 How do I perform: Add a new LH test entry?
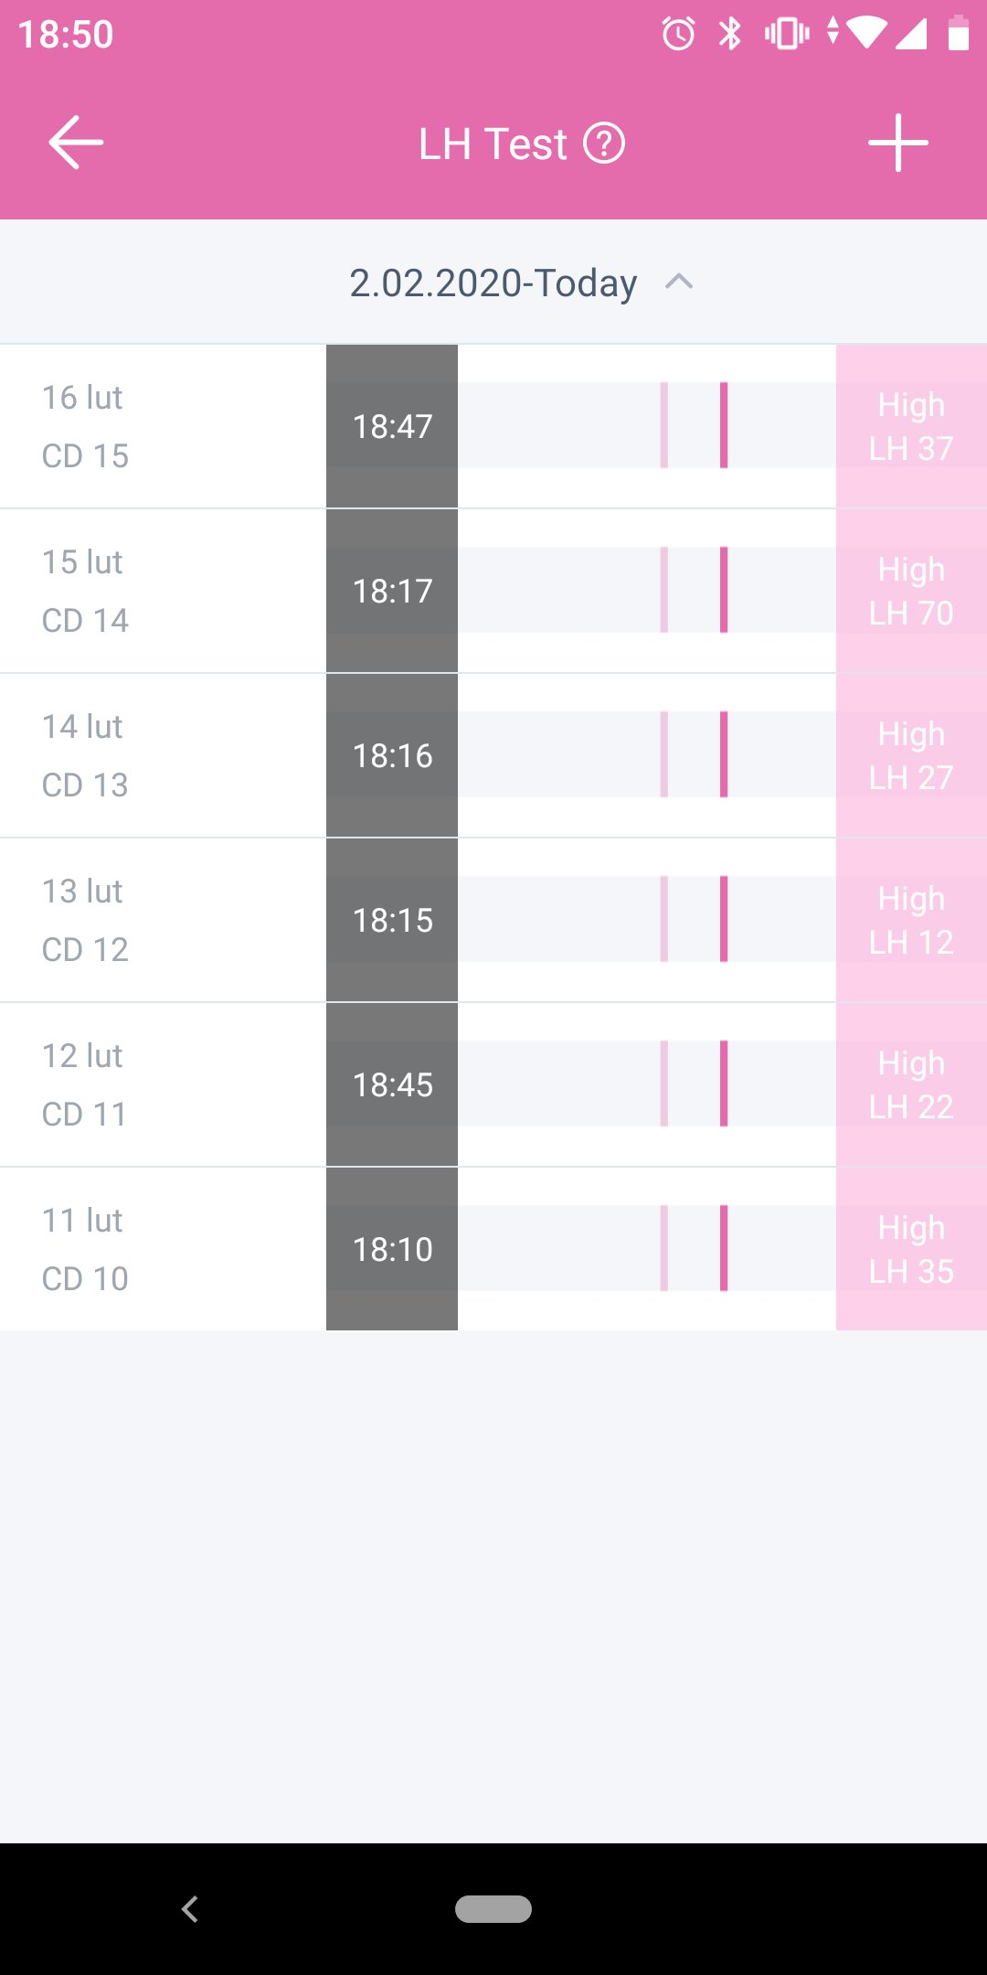(x=897, y=143)
